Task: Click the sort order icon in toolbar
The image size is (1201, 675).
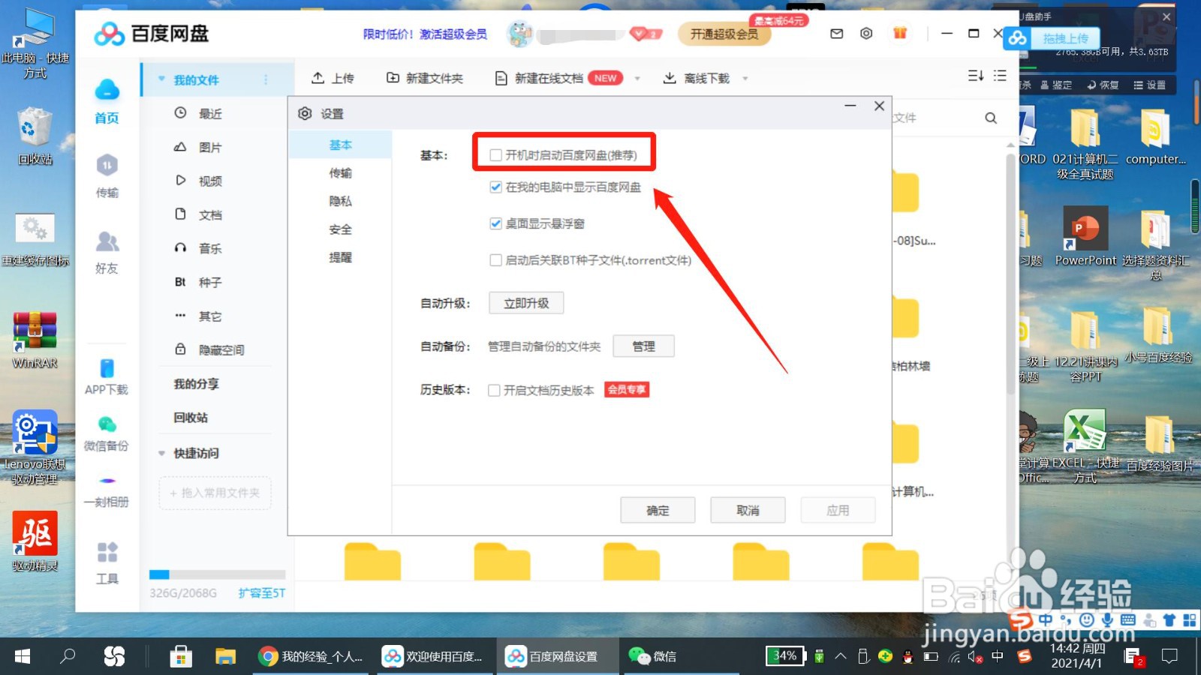Action: tap(976, 76)
